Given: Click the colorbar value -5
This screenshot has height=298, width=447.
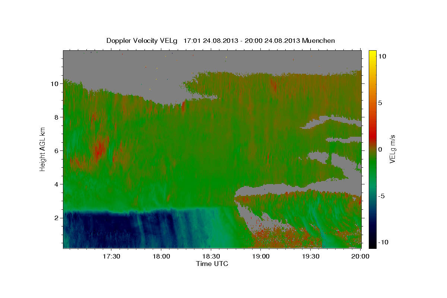Looking at the screenshot, I should pyautogui.click(x=381, y=196).
